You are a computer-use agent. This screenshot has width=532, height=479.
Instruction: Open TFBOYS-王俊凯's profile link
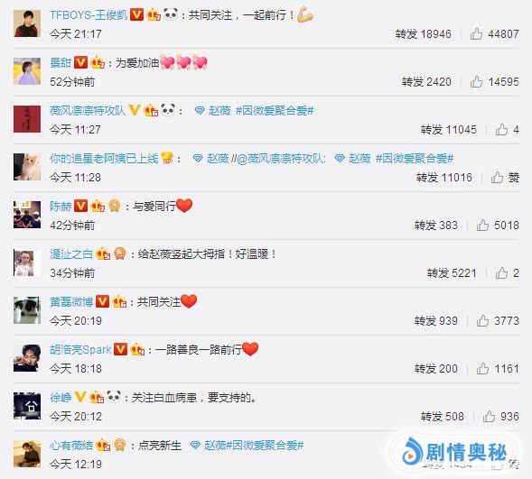[89, 15]
